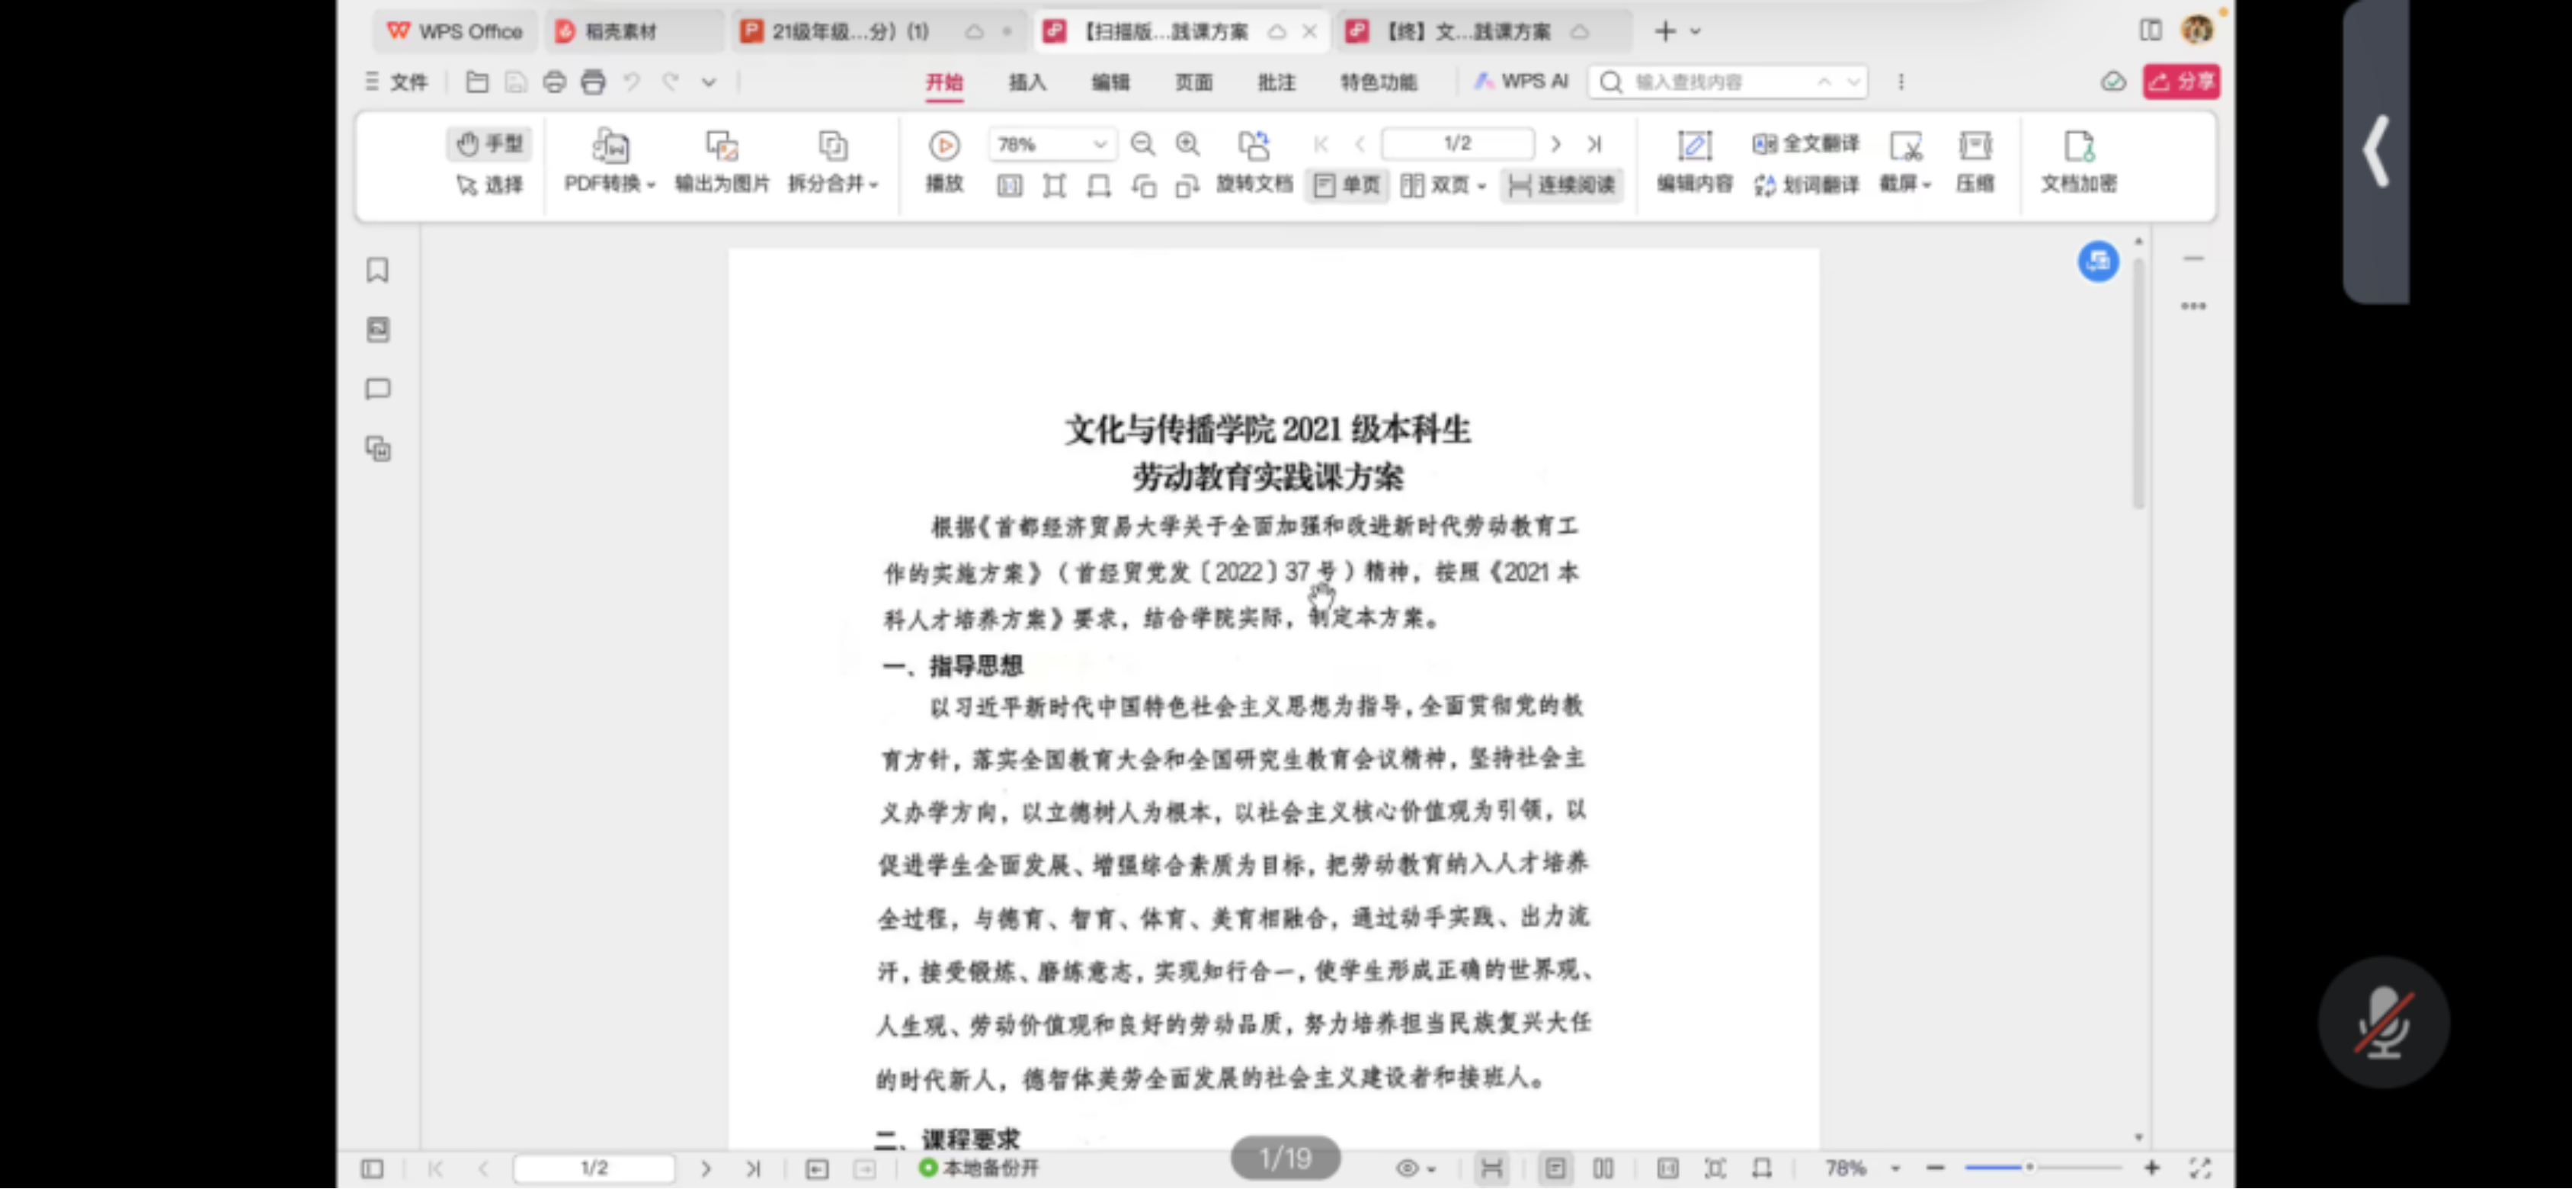Image resolution: width=2572 pixels, height=1189 pixels.
Task: Expand the Split and merge dropdown
Action: point(833,183)
